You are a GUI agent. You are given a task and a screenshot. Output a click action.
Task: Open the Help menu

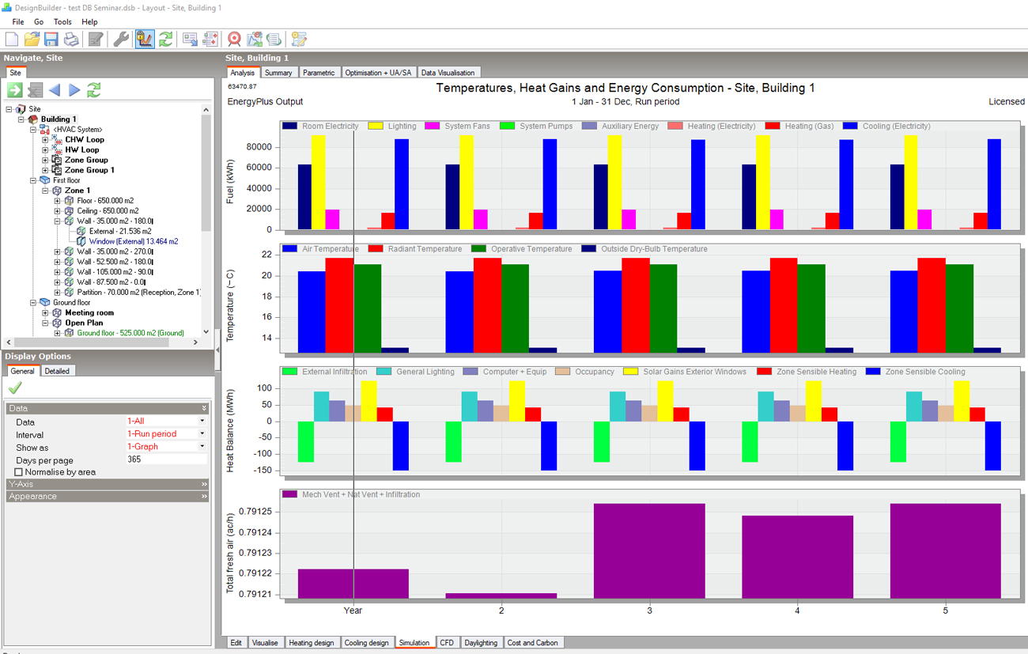click(89, 22)
